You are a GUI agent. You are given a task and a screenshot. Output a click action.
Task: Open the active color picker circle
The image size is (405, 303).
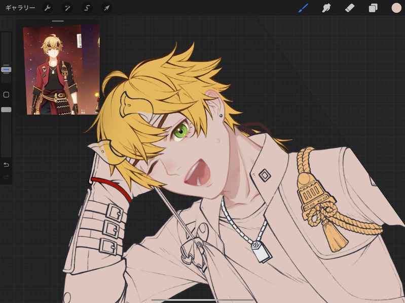click(396, 8)
